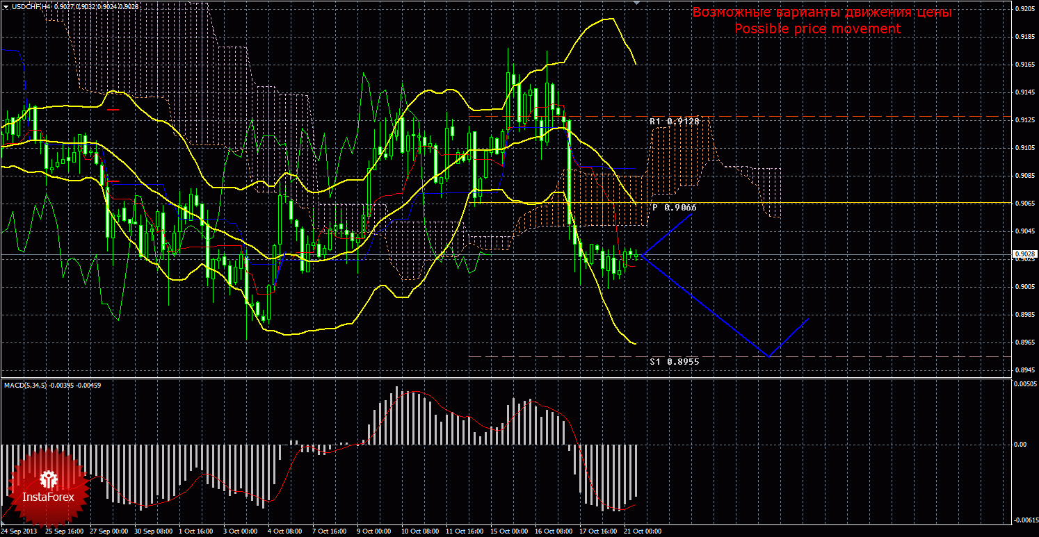This screenshot has height=537, width=1039.
Task: Click the 0.9185 price scale value
Action: [x=1024, y=37]
